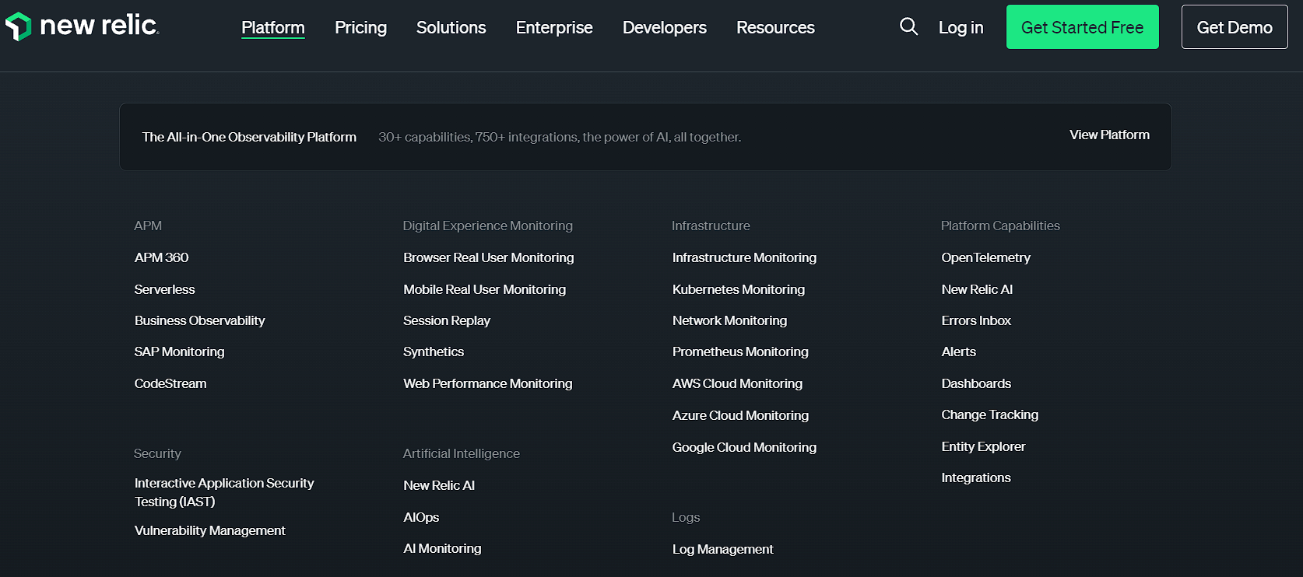1303x577 pixels.
Task: Open Mobile Real User Monitoring
Action: [484, 289]
